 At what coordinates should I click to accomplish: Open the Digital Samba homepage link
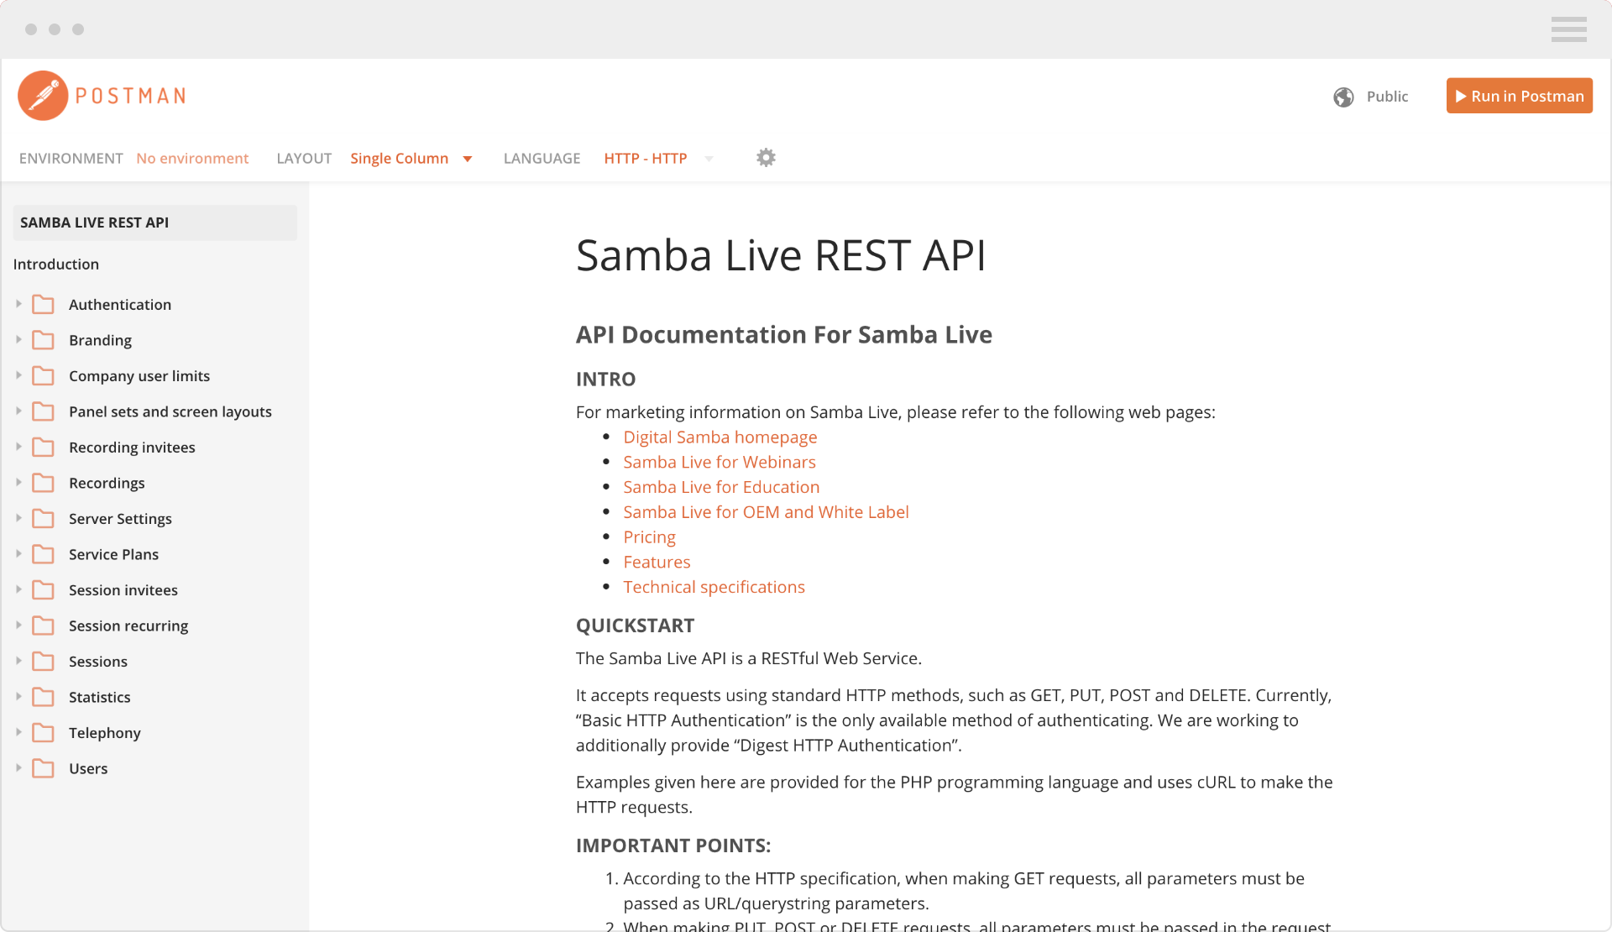720,437
